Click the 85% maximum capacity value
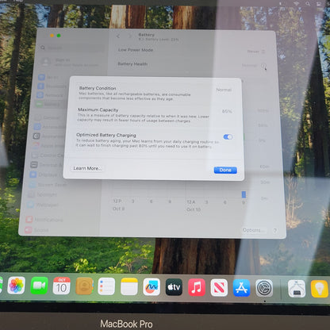 pos(227,111)
